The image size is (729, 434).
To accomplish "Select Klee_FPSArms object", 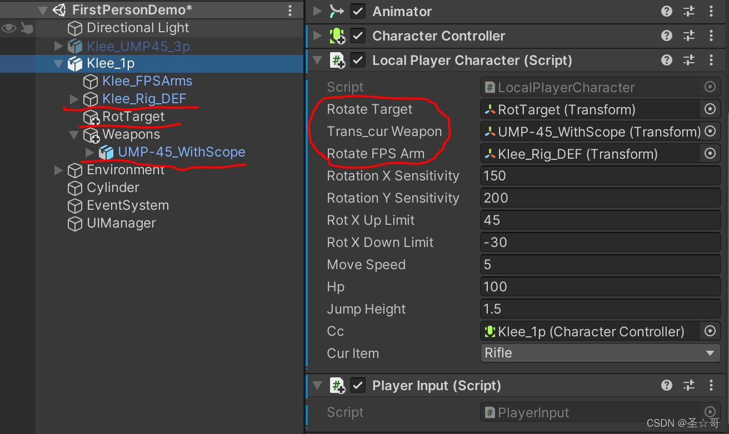I will coord(147,81).
